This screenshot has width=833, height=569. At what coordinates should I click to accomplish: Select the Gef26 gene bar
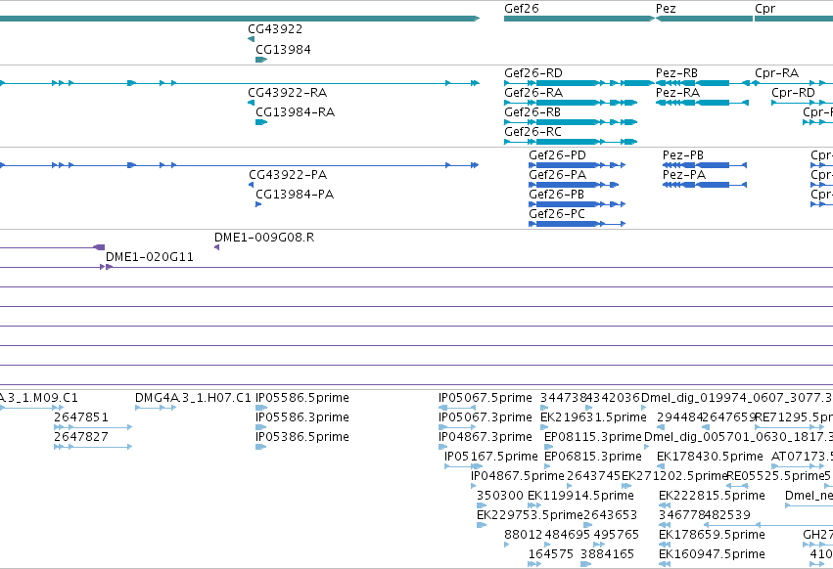[x=579, y=19]
